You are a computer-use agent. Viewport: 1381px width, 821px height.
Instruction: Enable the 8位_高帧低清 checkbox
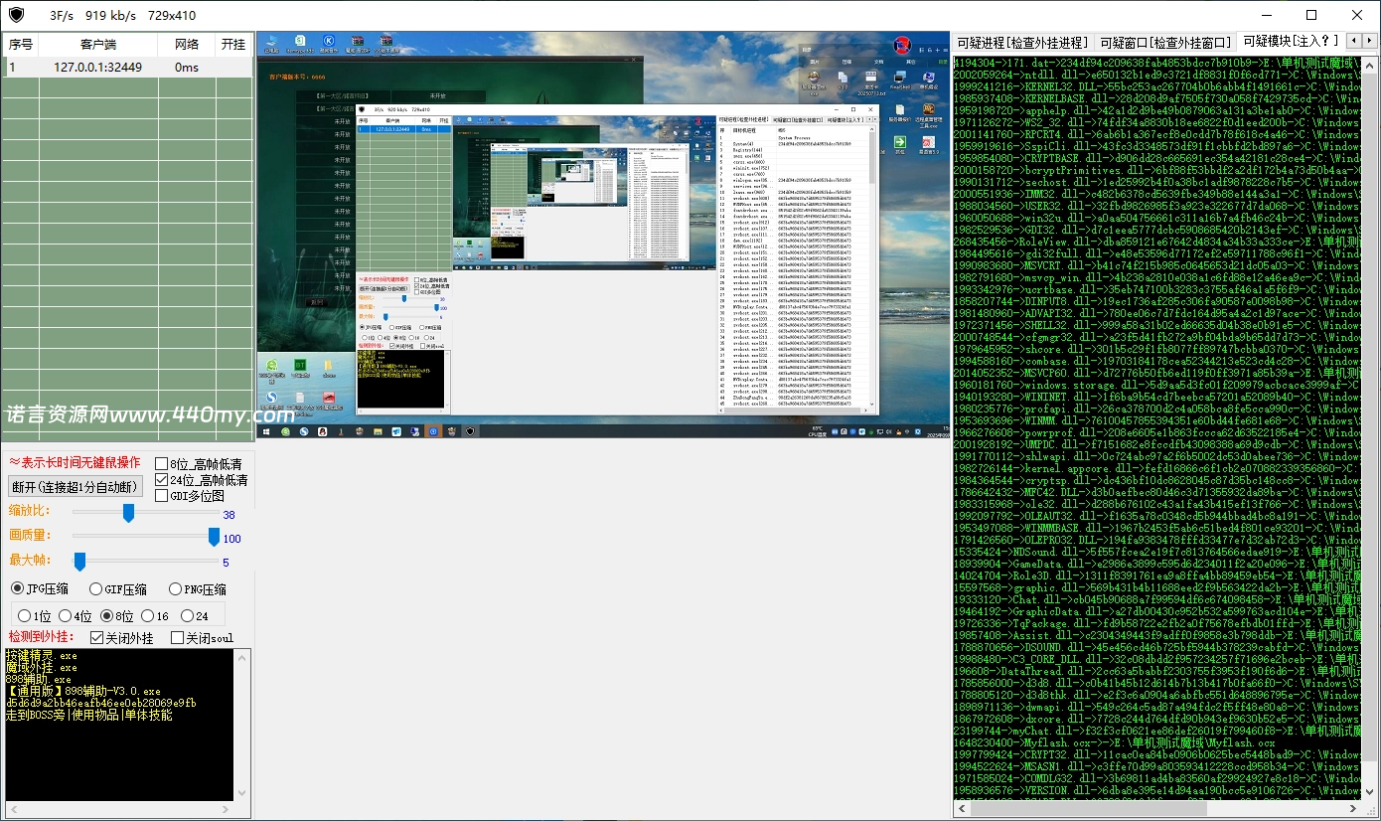pos(162,464)
